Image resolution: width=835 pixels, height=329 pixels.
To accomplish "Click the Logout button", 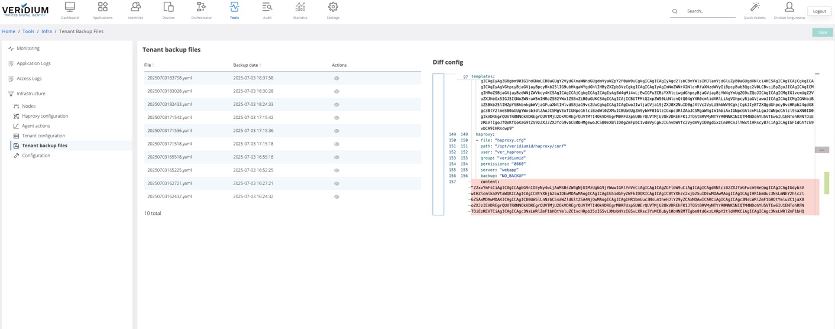I will [819, 11].
